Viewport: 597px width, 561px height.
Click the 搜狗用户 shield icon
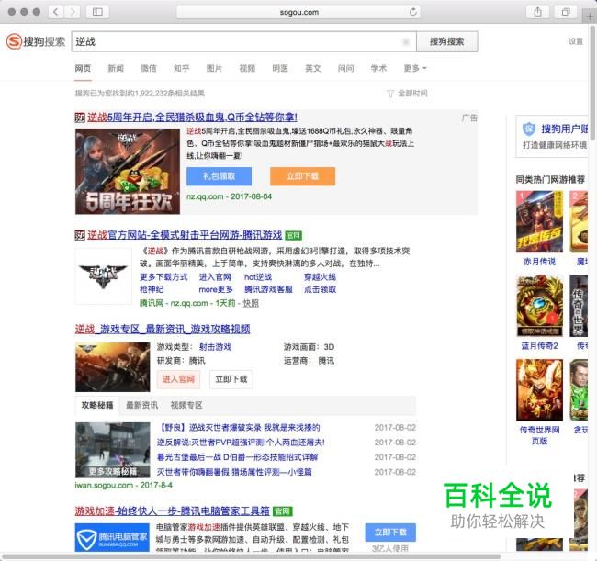pyautogui.click(x=529, y=129)
